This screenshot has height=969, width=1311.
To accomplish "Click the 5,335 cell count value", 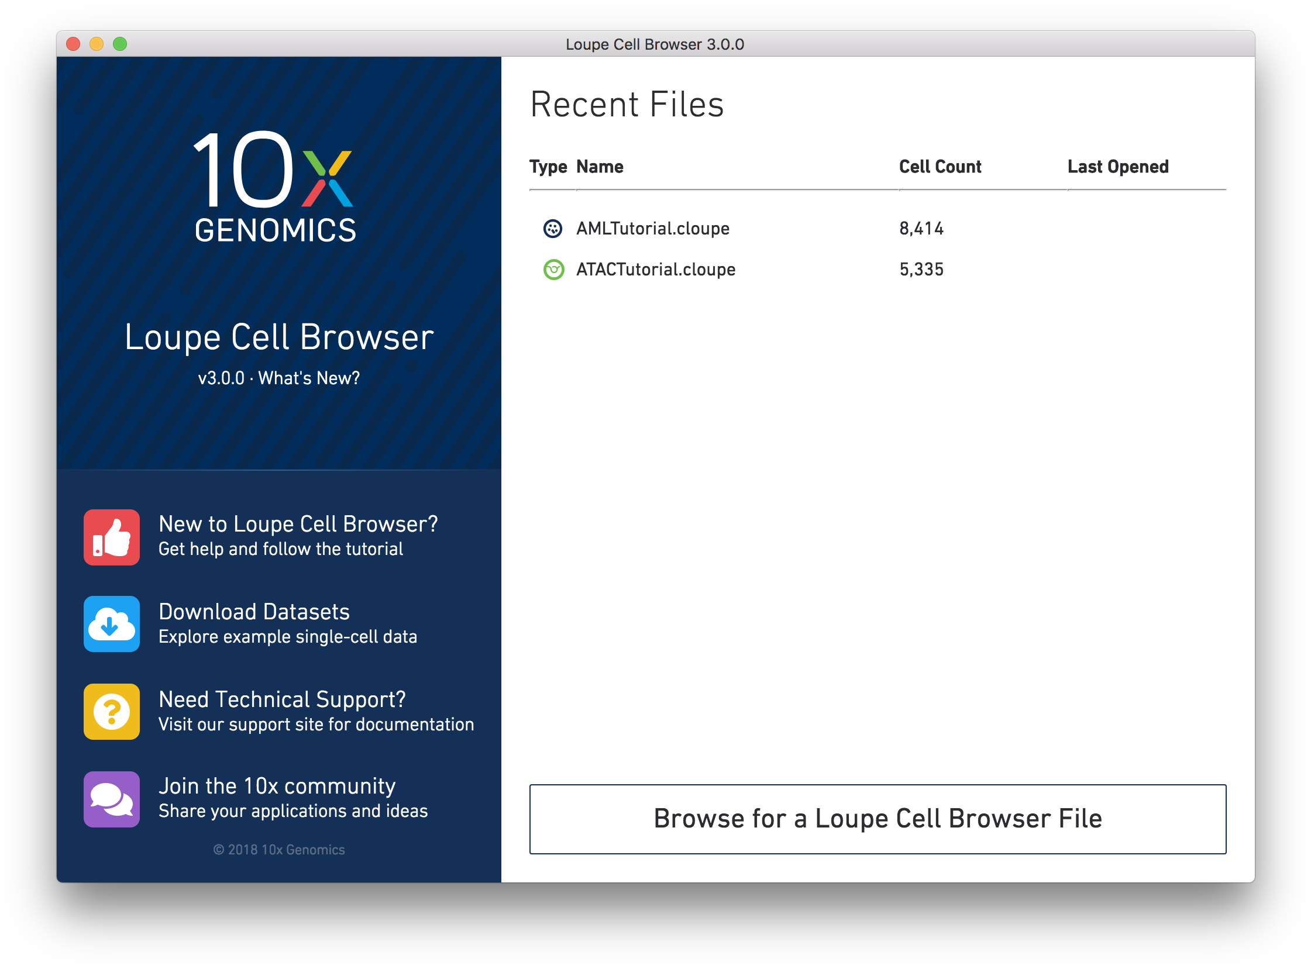I will point(921,269).
